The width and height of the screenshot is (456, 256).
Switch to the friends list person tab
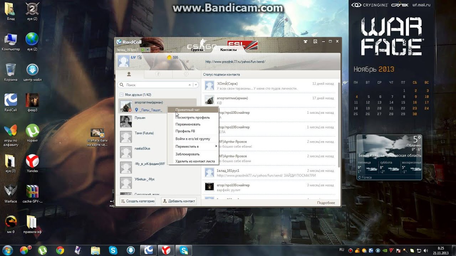click(129, 74)
